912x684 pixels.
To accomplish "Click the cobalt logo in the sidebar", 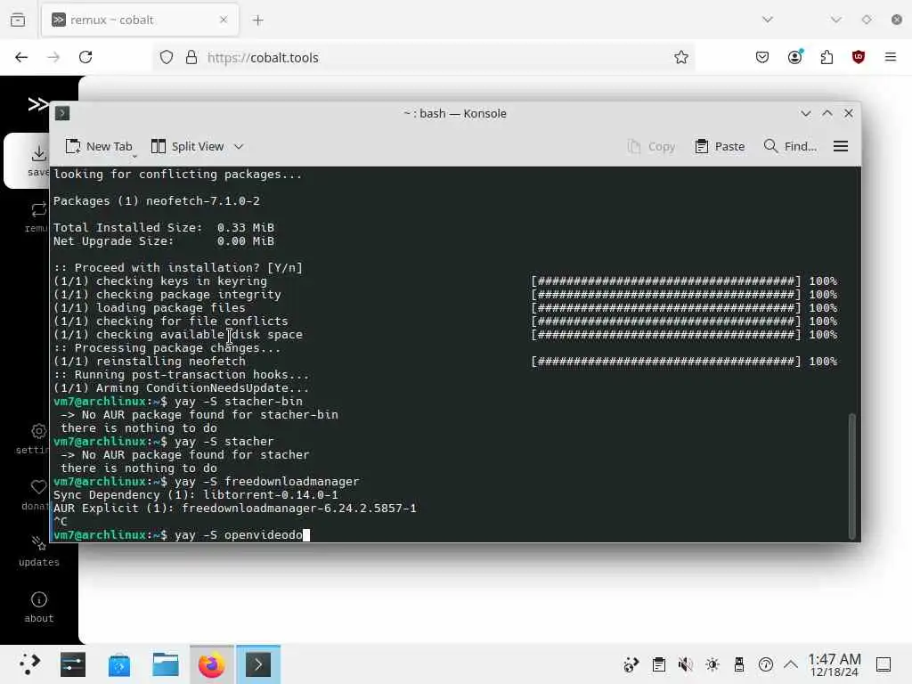I will point(37,104).
